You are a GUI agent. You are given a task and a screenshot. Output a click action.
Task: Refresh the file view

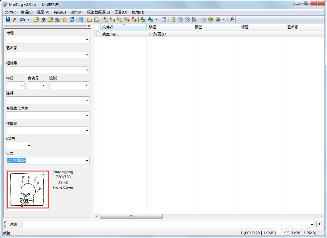pos(72,19)
